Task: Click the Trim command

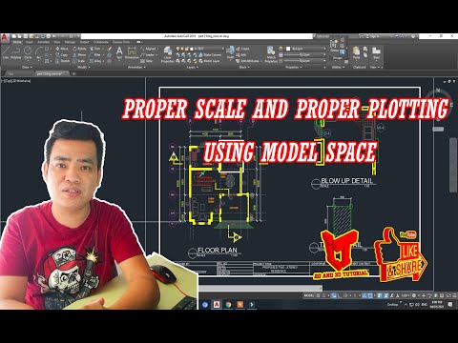Action: coord(95,49)
